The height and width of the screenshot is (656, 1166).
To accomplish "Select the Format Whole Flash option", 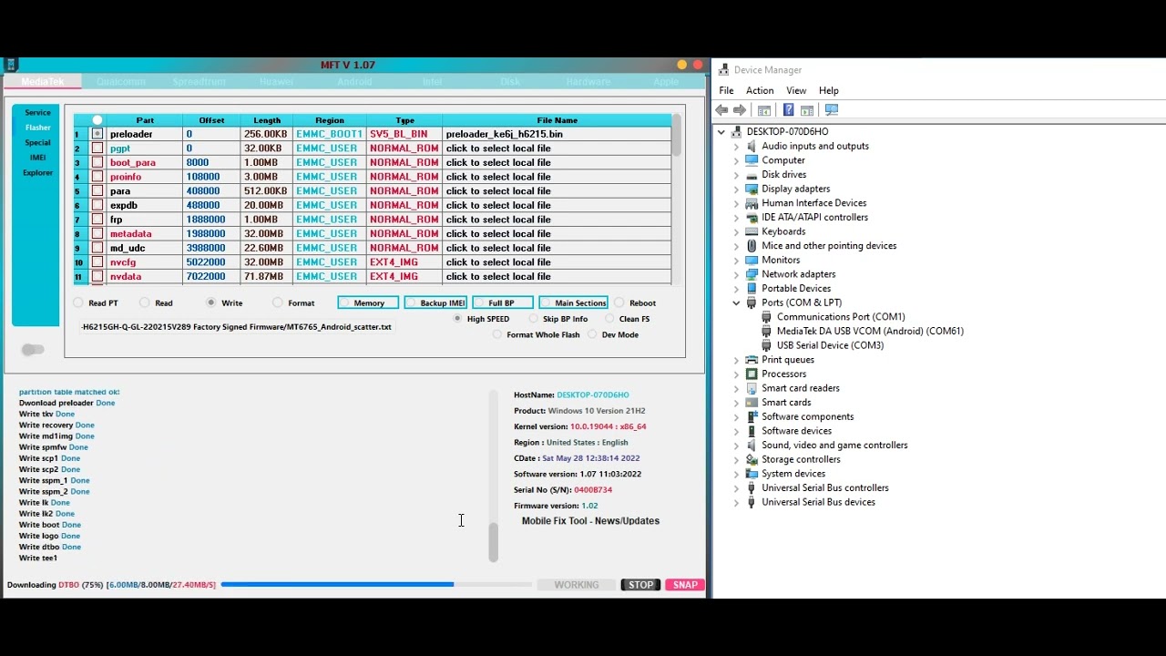I will tap(496, 335).
